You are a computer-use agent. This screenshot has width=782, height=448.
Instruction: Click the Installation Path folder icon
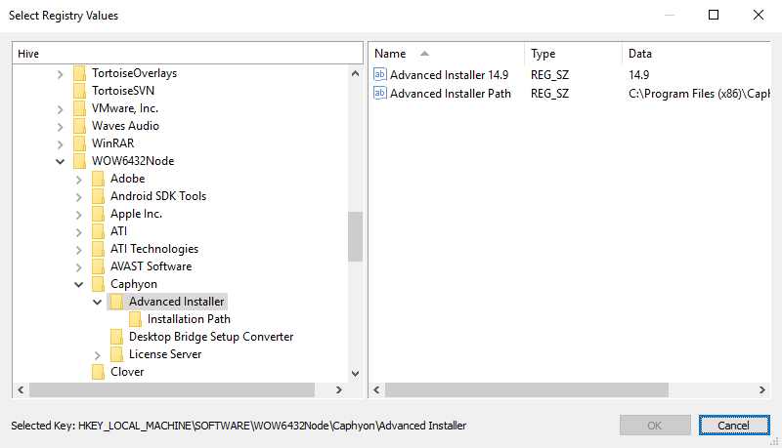coord(135,319)
